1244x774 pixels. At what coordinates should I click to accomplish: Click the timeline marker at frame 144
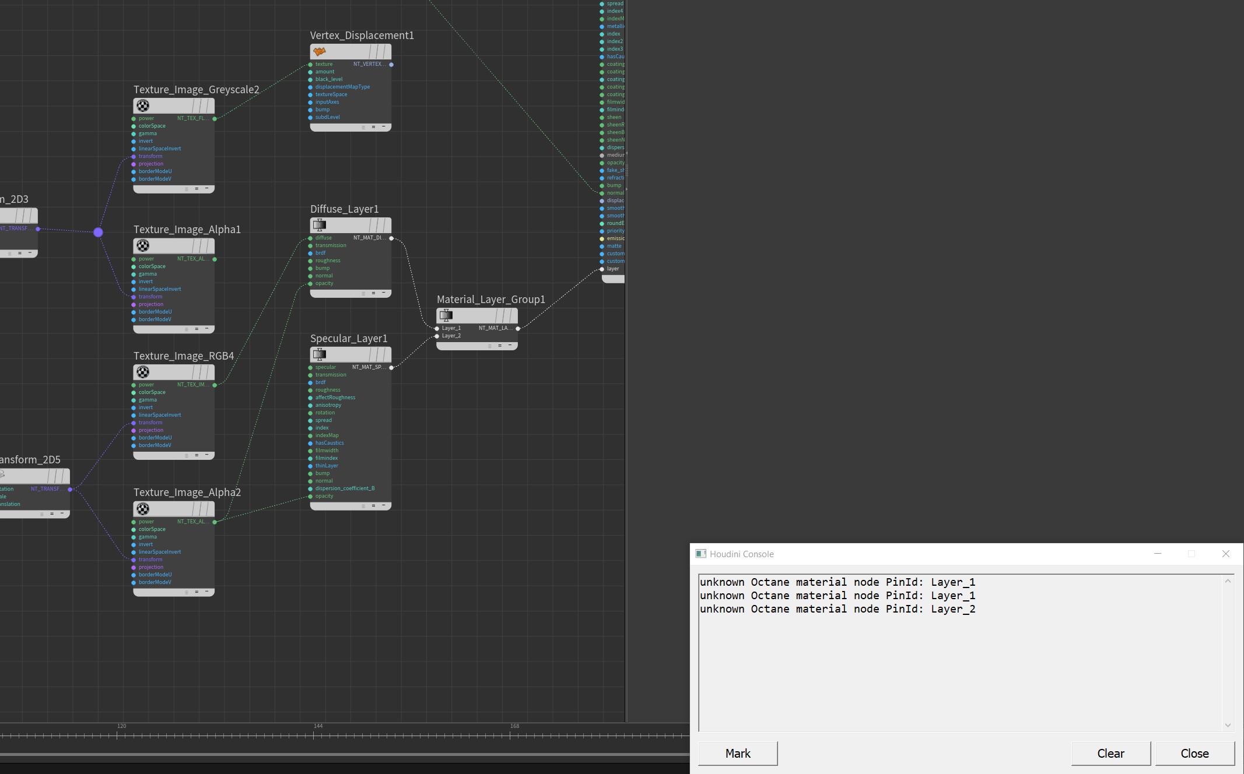pos(314,734)
